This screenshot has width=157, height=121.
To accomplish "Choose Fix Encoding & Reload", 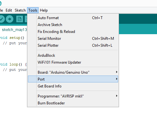I will 73,32.
